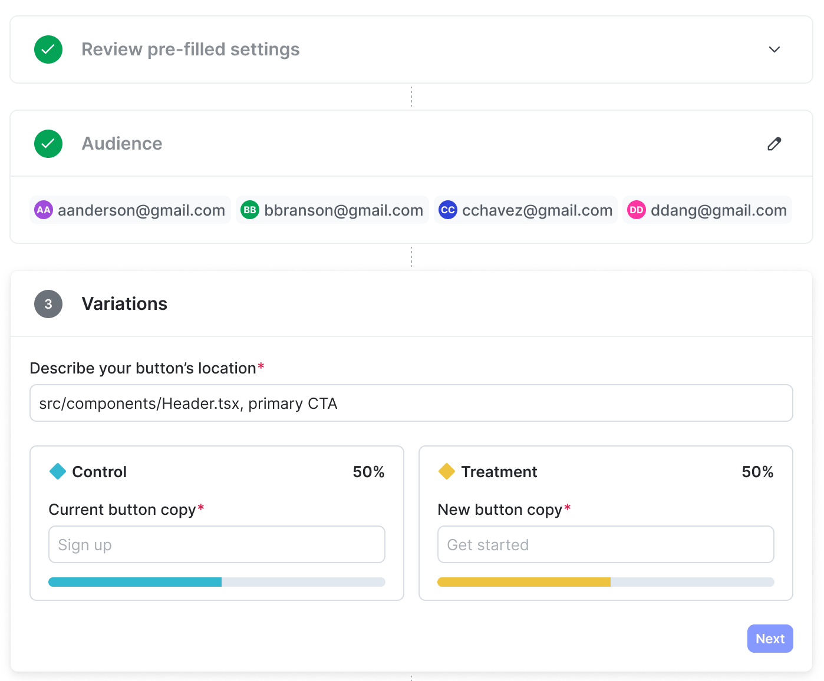Open the Variations section header
This screenshot has height=681, width=824.
tap(124, 304)
